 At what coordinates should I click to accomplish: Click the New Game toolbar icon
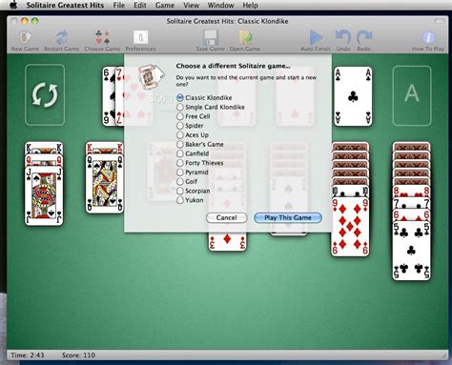point(25,38)
